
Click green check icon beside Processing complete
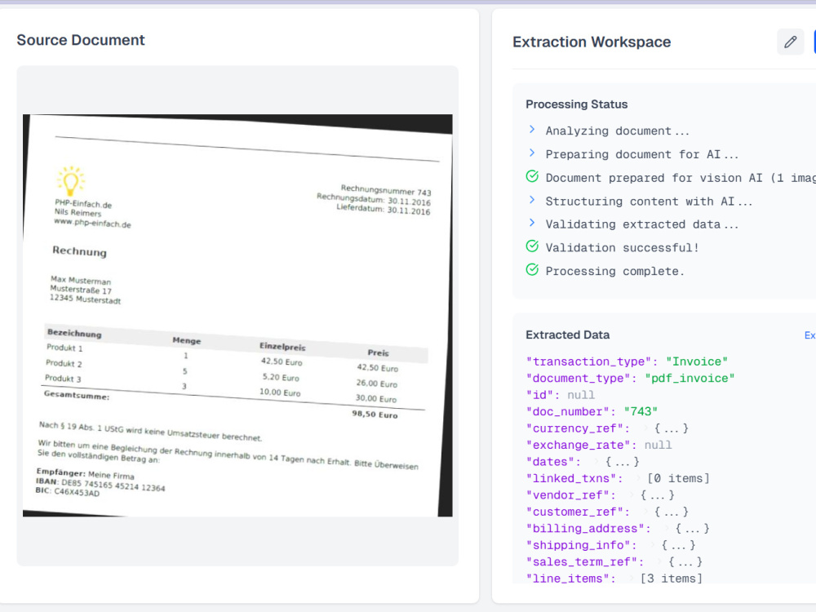(532, 269)
